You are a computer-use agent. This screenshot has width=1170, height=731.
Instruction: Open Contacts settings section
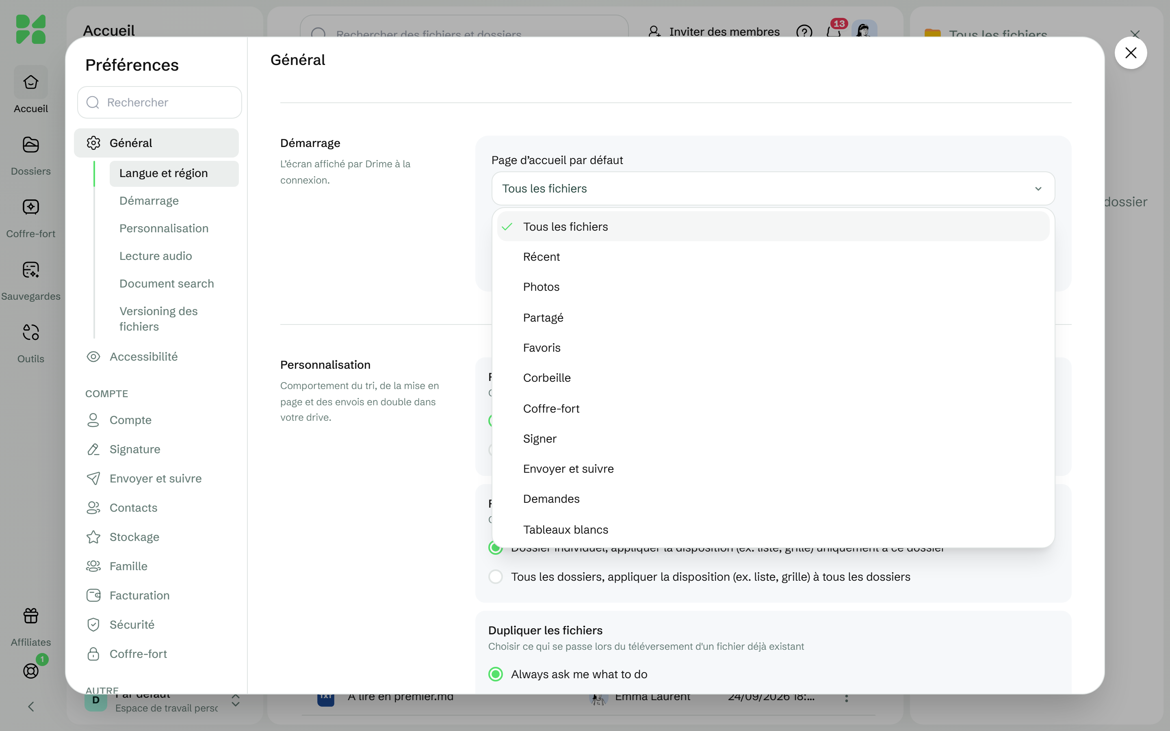156,508
